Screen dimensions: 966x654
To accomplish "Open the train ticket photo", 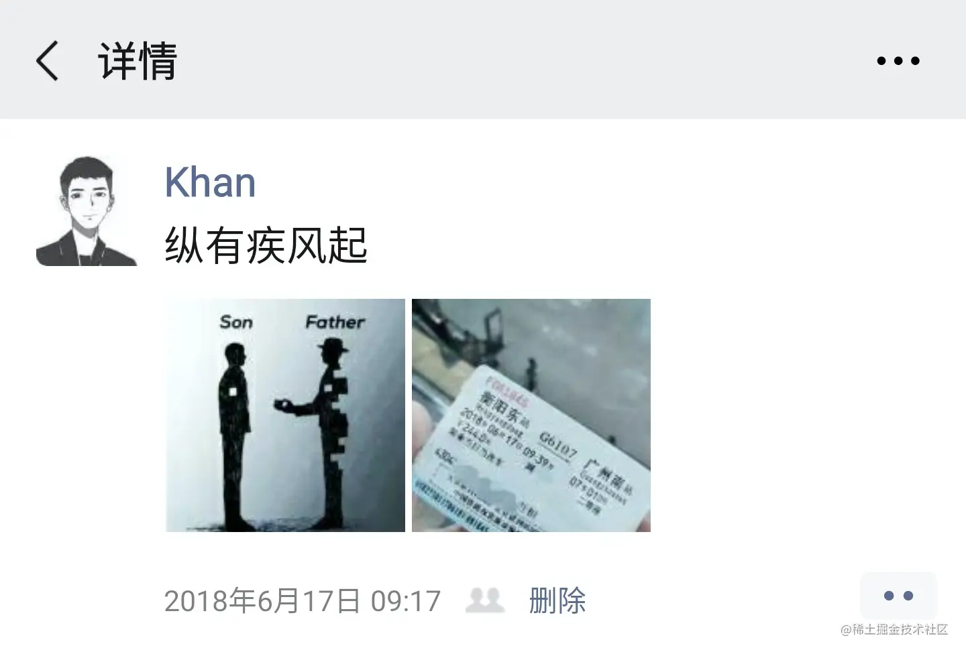I will 531,415.
